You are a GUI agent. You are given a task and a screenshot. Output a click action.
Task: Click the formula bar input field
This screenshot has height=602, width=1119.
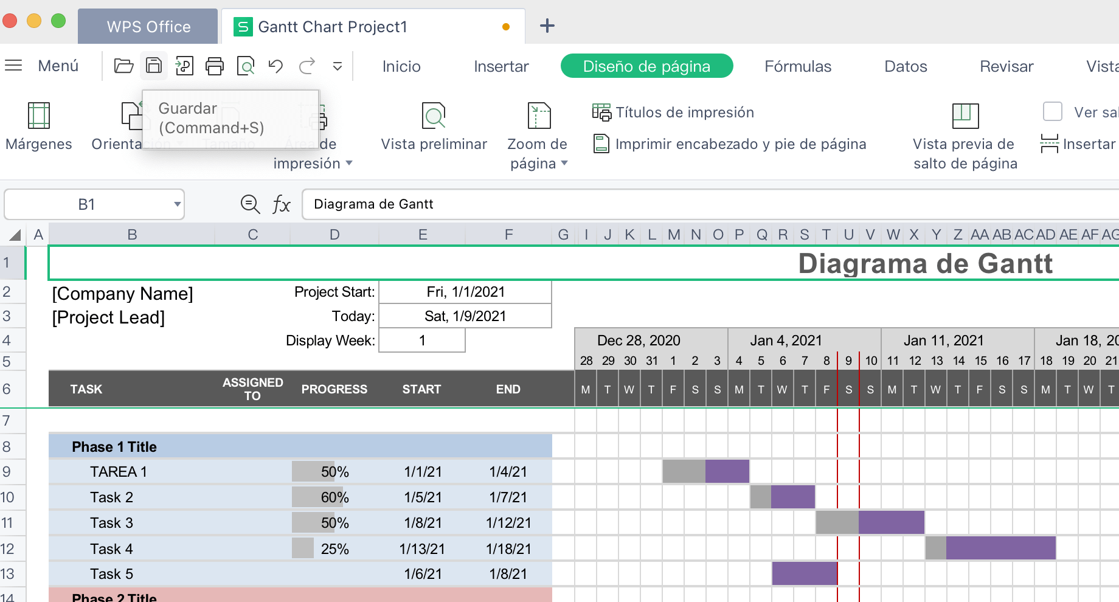(669, 204)
